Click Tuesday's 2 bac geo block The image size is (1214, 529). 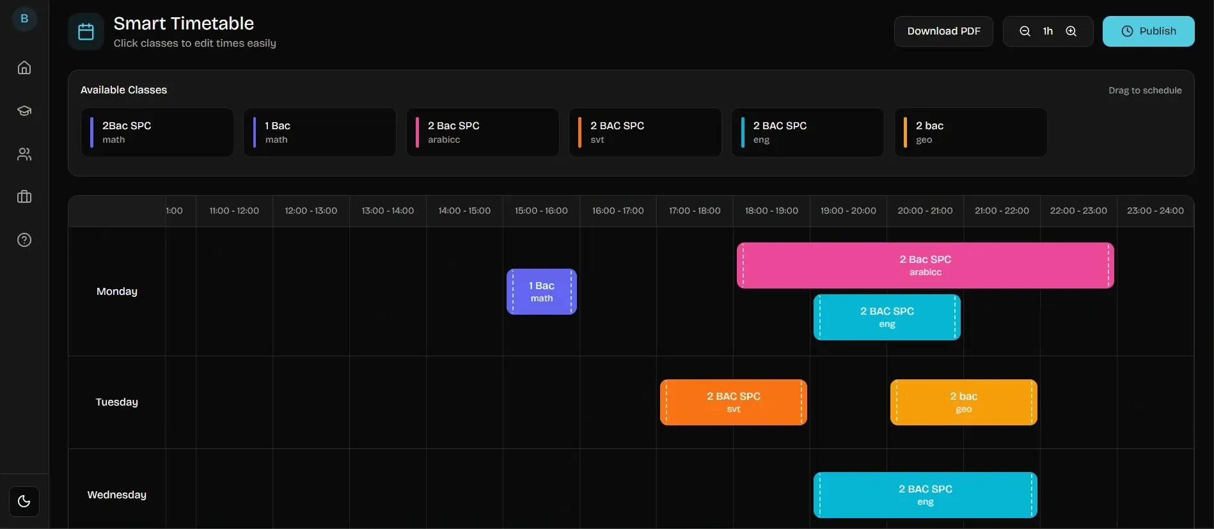pyautogui.click(x=963, y=402)
